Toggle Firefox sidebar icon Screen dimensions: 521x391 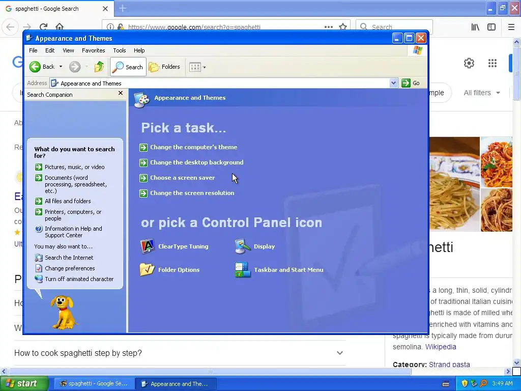click(x=491, y=27)
